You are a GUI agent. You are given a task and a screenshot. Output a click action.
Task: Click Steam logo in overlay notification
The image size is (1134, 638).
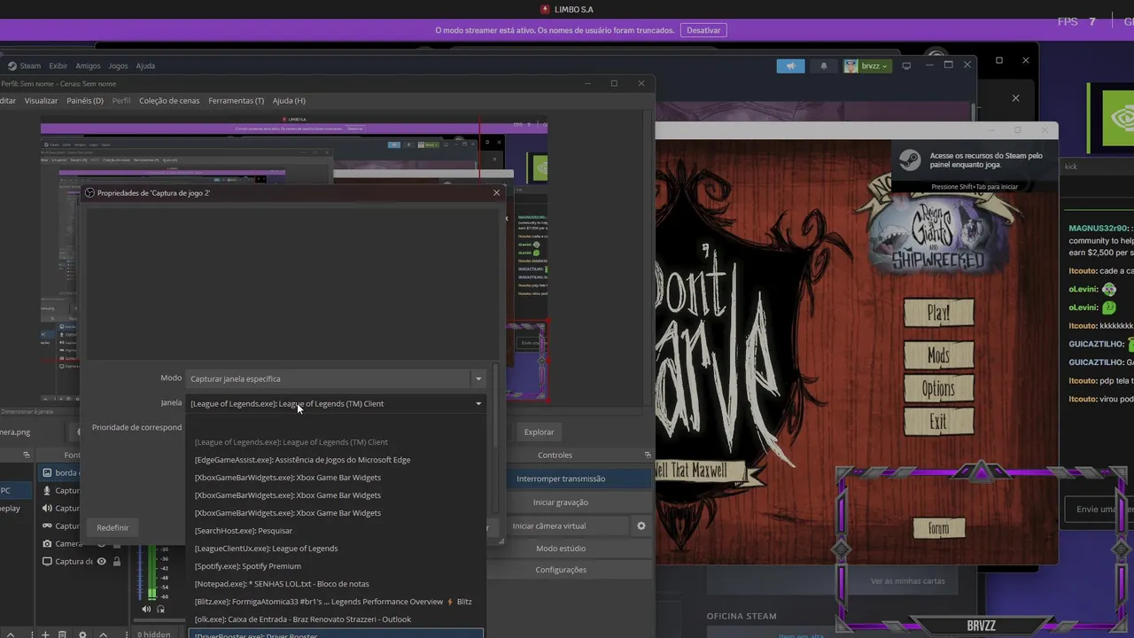(910, 159)
